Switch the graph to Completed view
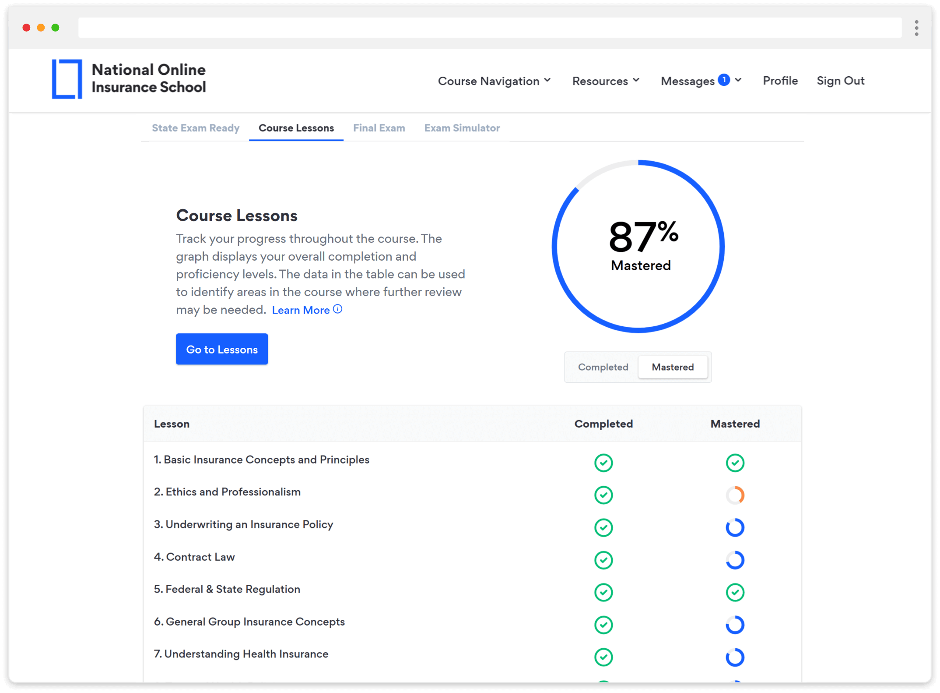940x693 pixels. click(x=603, y=367)
